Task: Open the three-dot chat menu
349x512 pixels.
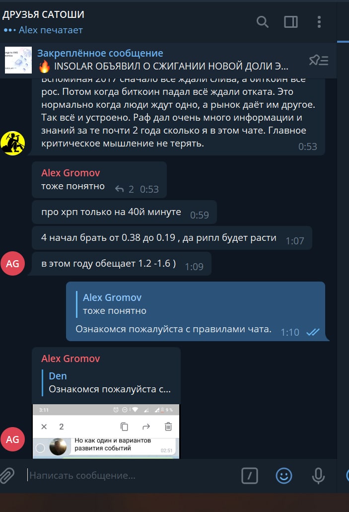Action: tap(319, 22)
